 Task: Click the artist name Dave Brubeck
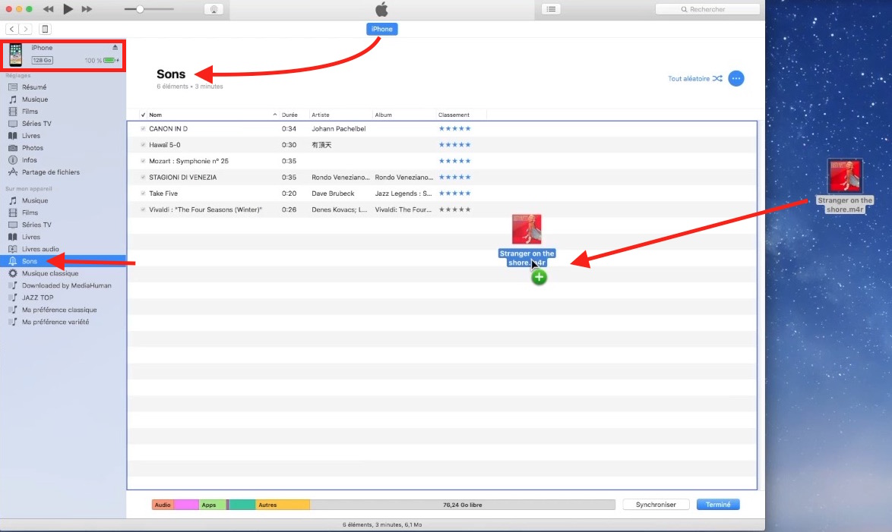(x=333, y=194)
